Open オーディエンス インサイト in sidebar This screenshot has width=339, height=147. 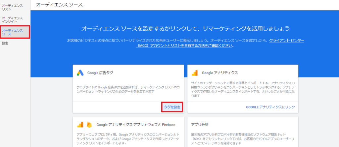(12, 20)
